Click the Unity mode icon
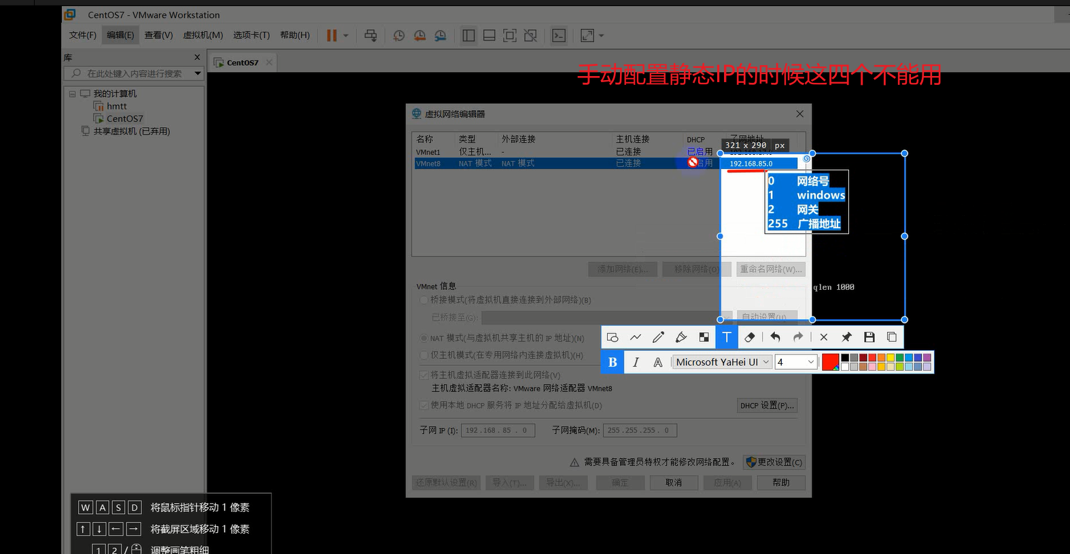Viewport: 1070px width, 554px height. 530,35
